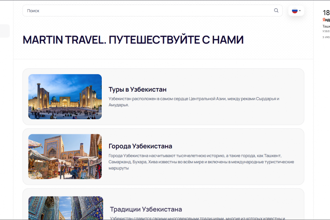Open the bazaar thumbnail for Города Узбекистана

(65, 157)
